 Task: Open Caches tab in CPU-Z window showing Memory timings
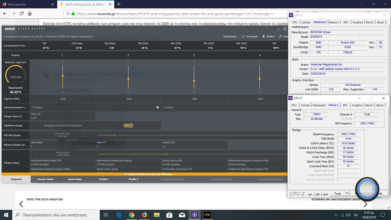305,105
